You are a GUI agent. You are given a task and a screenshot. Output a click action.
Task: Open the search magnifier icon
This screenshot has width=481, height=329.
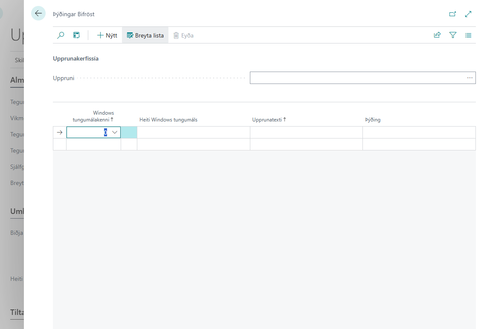click(x=61, y=35)
